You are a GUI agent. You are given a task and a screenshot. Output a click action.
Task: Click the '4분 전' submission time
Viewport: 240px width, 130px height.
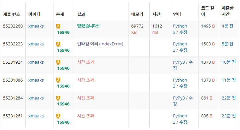pyautogui.click(x=227, y=26)
